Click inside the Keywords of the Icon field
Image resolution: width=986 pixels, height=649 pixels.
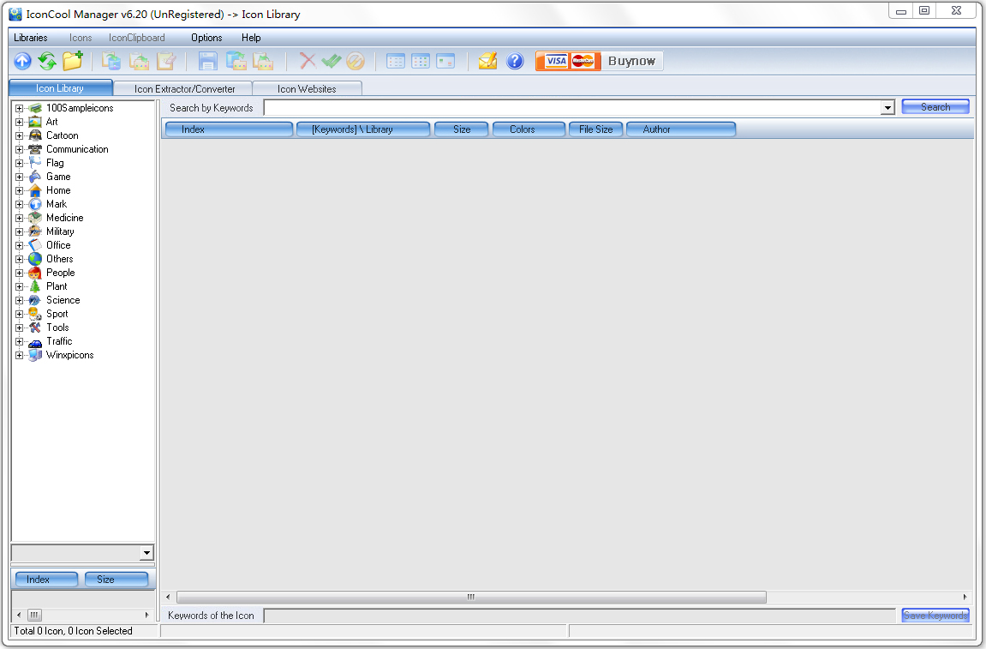click(514, 615)
